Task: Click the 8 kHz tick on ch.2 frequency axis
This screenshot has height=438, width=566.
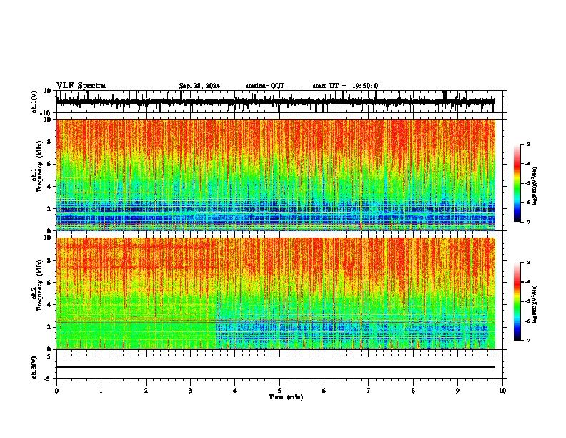Action: coord(50,261)
